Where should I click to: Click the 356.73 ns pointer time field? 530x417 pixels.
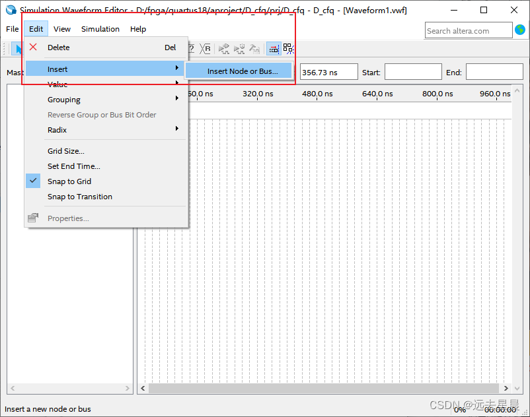click(328, 72)
